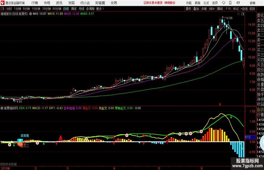Expand the 更多 periods list

click(100, 9)
